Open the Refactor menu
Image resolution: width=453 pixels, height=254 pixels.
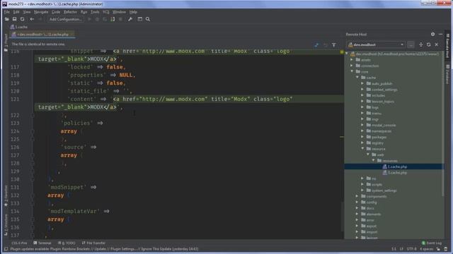point(70,12)
